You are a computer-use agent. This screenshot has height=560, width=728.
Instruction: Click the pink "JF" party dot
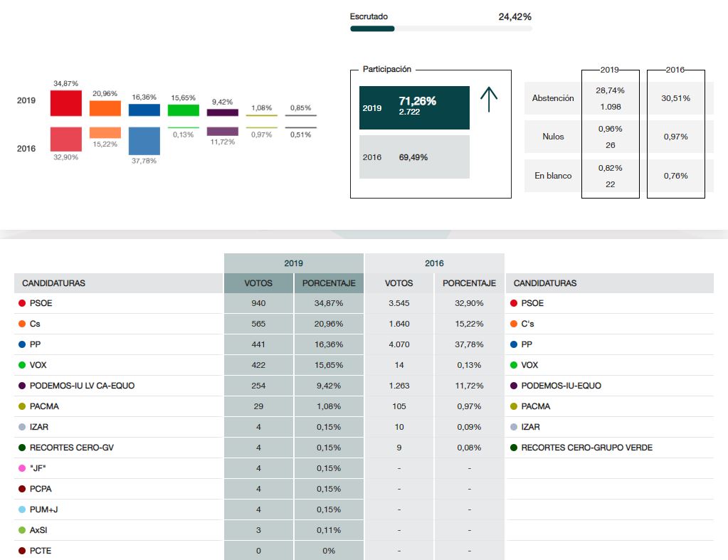(22, 468)
